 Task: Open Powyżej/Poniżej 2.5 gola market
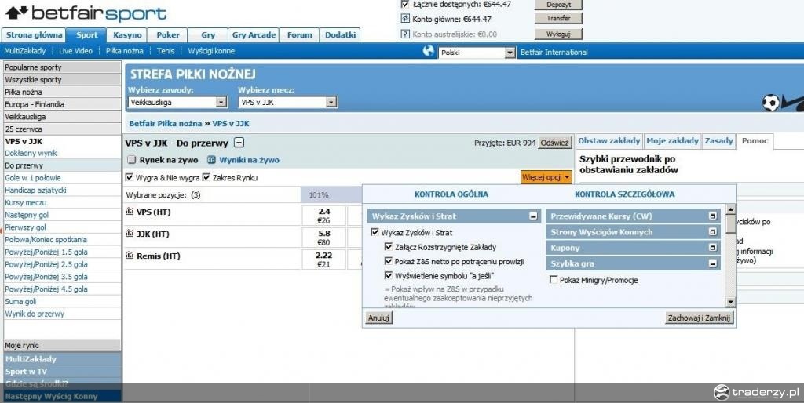click(46, 264)
